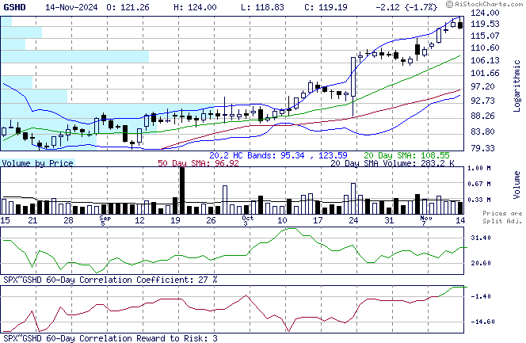
Task: Select the Nov 7 date axis marker
Action: [425, 220]
